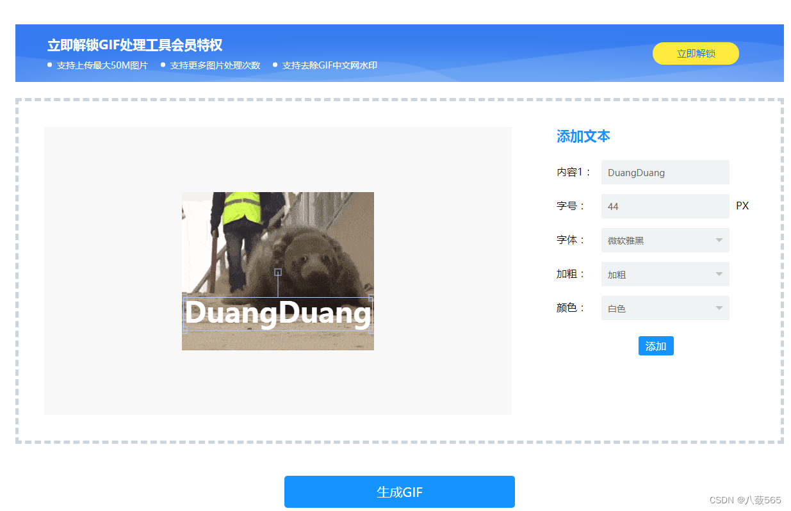Click the 字体 label
The image size is (791, 511).
[571, 240]
